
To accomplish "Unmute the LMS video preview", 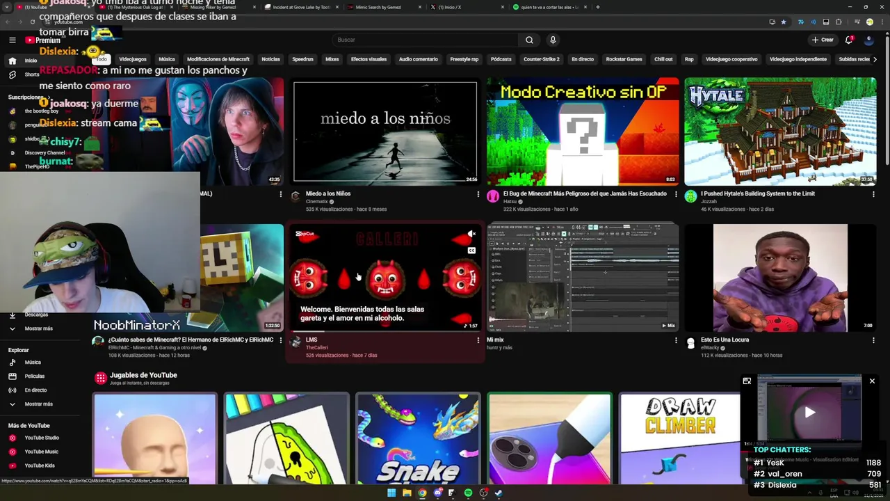I will point(471,234).
